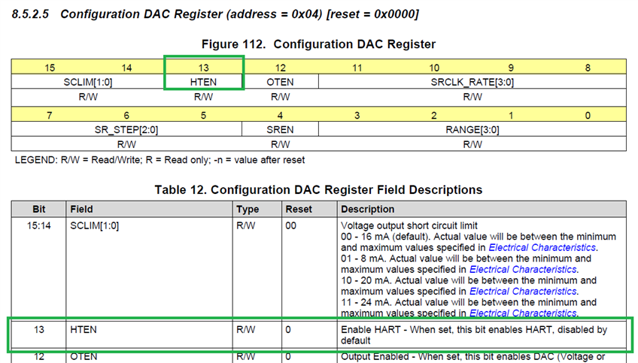This screenshot has width=638, height=363.
Task: Click OTEN field cell in Table 12
Action: (x=84, y=356)
